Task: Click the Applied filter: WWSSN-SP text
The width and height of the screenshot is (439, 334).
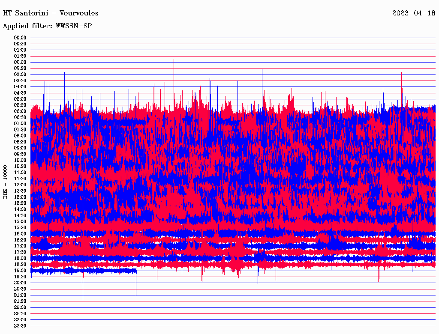Action: [x=47, y=26]
